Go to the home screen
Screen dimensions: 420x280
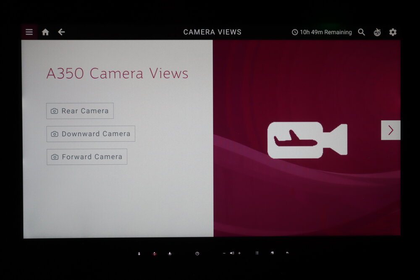point(45,32)
